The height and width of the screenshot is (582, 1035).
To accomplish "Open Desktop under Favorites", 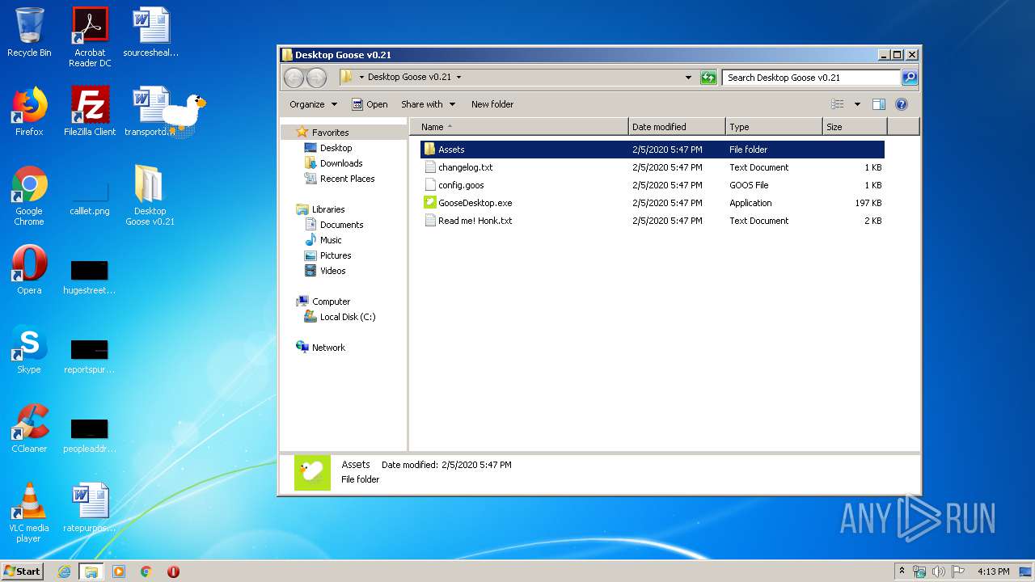I will click(x=336, y=148).
